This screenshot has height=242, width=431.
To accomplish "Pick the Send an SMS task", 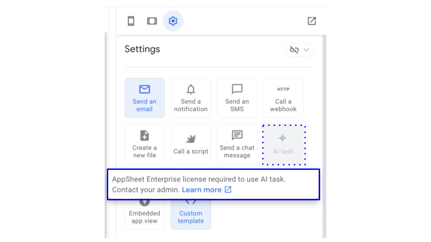I will tap(237, 98).
